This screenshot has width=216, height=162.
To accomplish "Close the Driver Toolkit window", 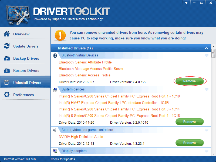I will click(211, 3).
